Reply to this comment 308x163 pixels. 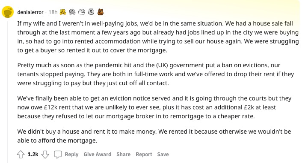pyautogui.click(x=71, y=154)
